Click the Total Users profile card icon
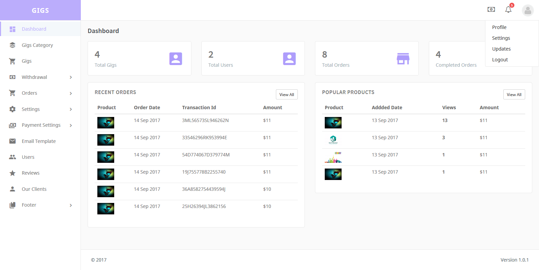The image size is (539, 270). click(289, 59)
